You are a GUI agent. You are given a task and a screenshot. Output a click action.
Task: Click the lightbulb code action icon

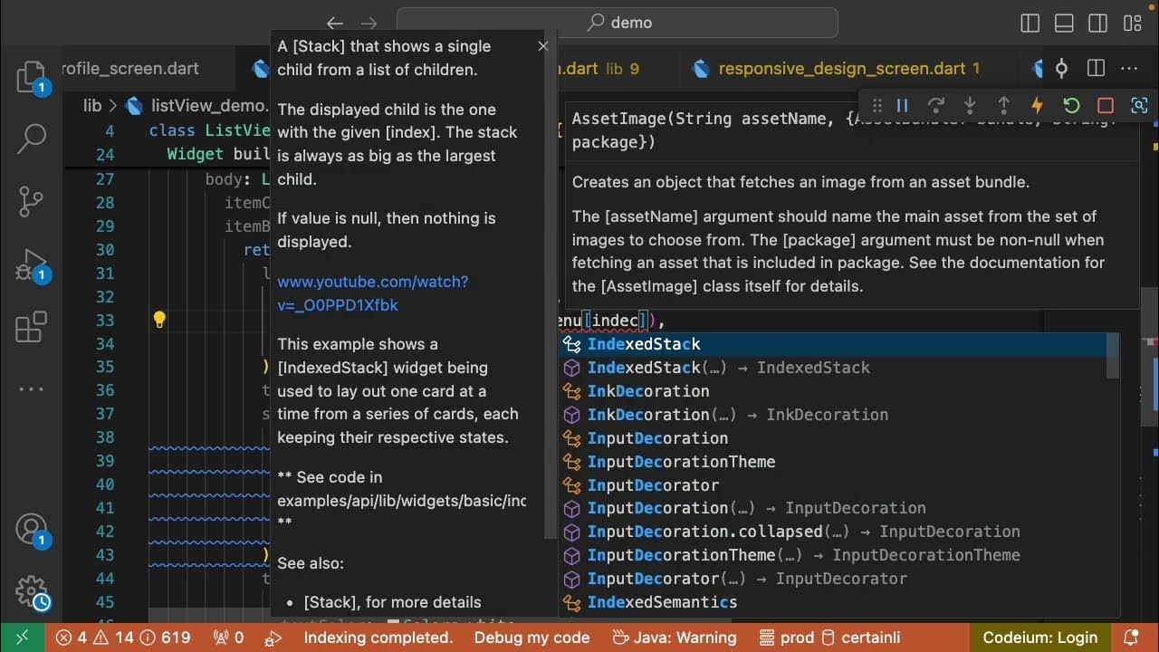point(159,320)
